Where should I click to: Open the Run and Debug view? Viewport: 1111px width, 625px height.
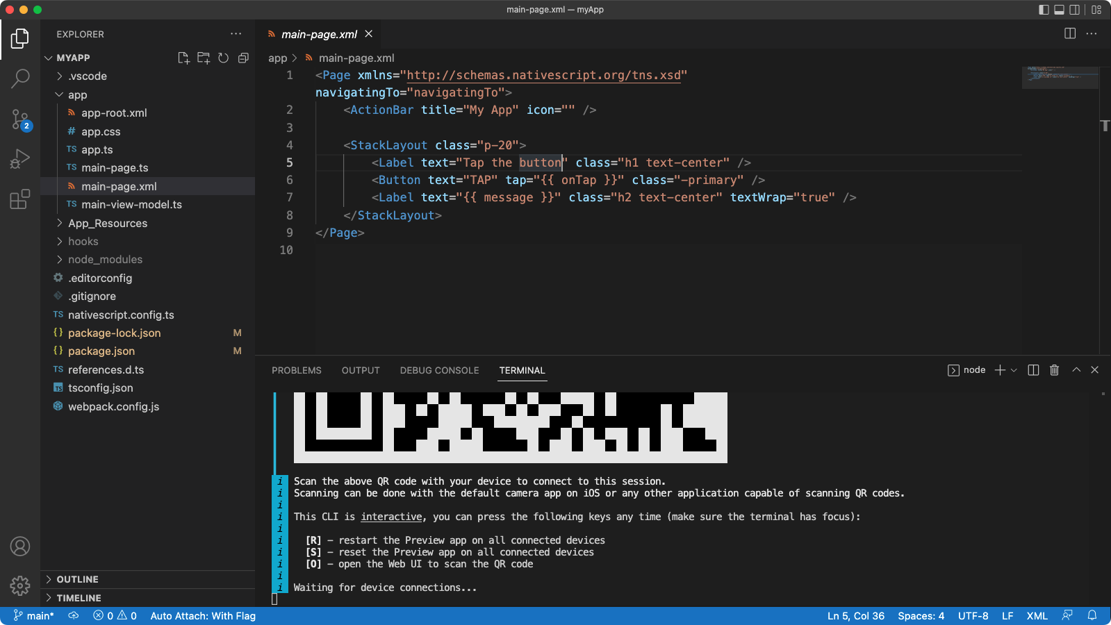pyautogui.click(x=20, y=159)
